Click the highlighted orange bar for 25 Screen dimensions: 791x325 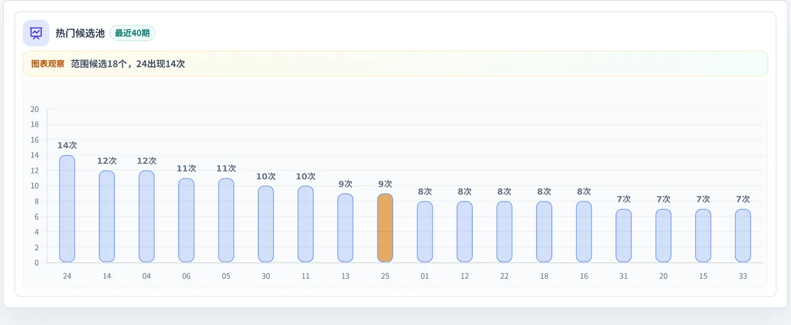pyautogui.click(x=385, y=228)
